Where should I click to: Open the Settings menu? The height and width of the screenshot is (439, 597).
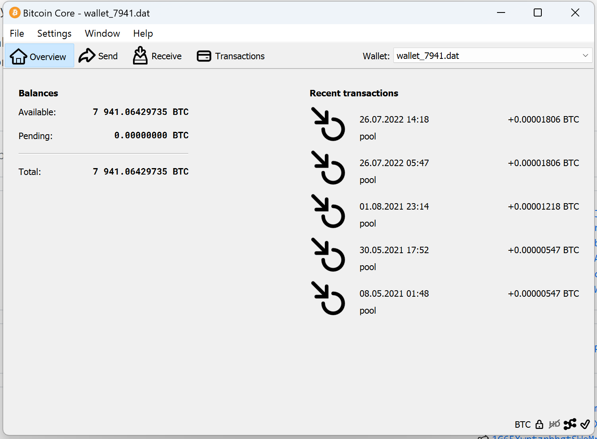(x=54, y=33)
